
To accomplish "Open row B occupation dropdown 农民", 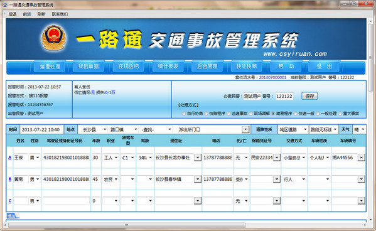I will [110, 179].
